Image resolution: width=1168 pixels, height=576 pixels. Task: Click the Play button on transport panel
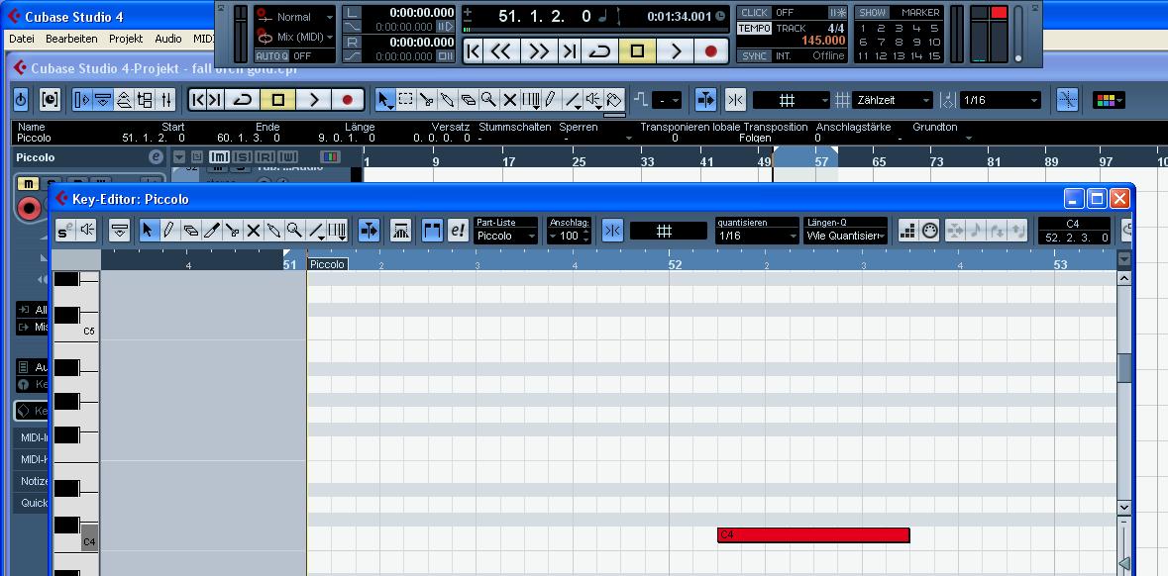click(676, 51)
